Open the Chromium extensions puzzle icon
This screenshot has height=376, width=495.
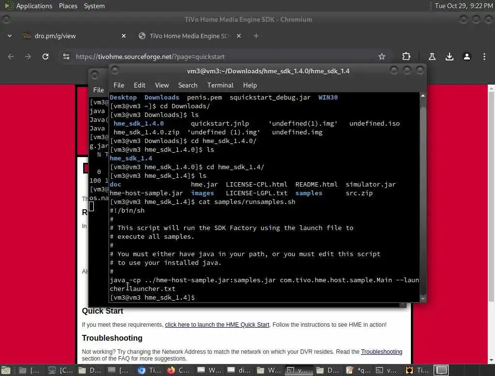406,57
